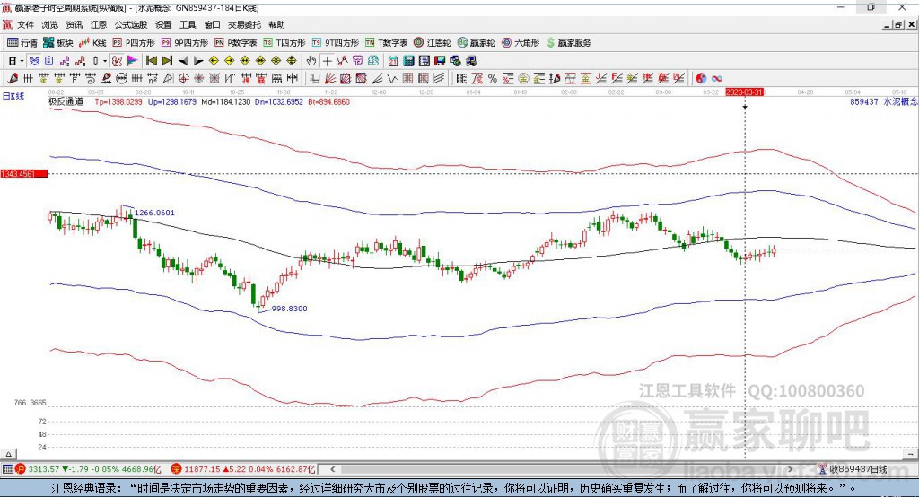Jump to last bar icon
The height and width of the screenshot is (497, 919).
(167, 61)
